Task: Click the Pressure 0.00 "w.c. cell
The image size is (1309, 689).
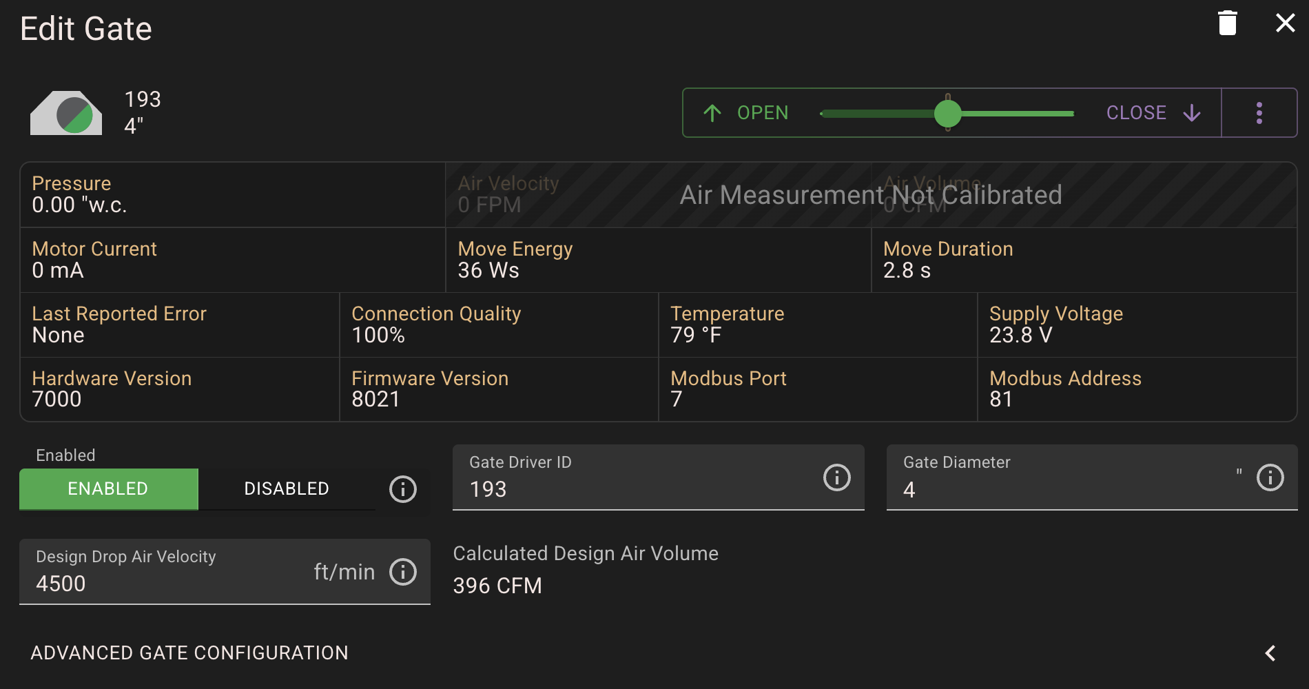Action: (233, 195)
